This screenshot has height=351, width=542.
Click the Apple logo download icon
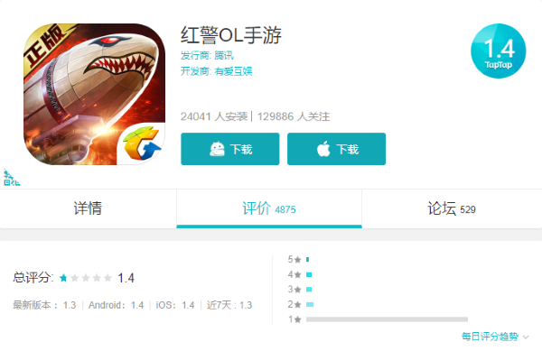coord(323,149)
